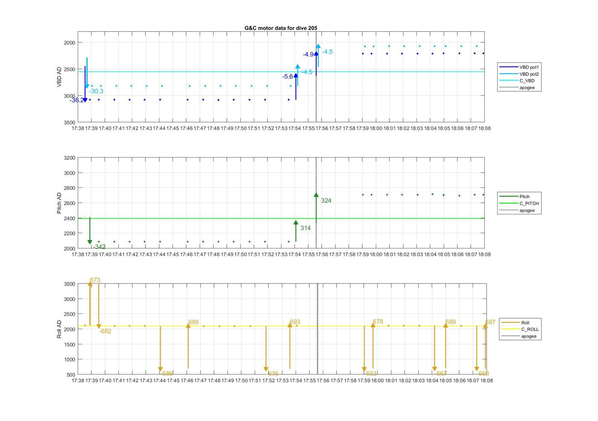Click the '678' roll data label
The width and height of the screenshot is (598, 421).
[378, 322]
